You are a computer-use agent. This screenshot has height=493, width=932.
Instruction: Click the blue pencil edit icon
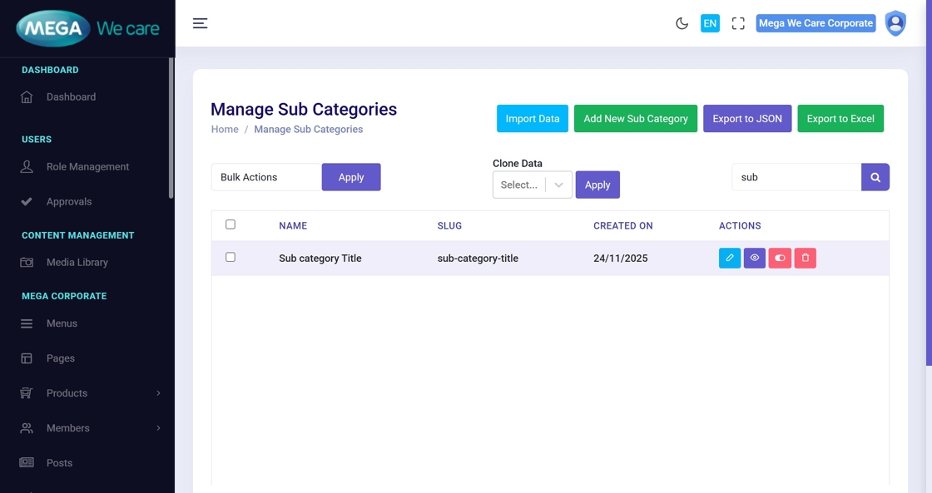(729, 259)
